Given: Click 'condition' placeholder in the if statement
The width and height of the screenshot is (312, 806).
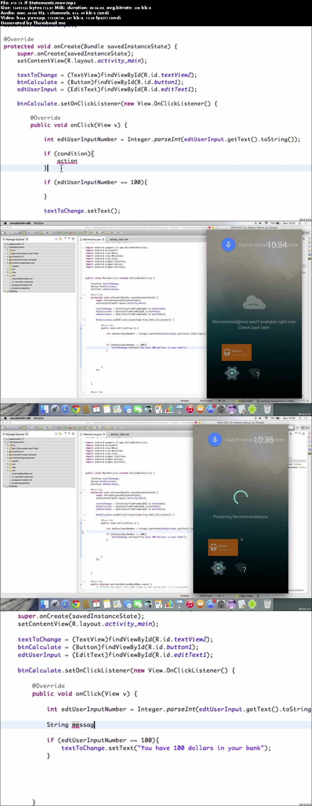Looking at the screenshot, I should [72, 153].
